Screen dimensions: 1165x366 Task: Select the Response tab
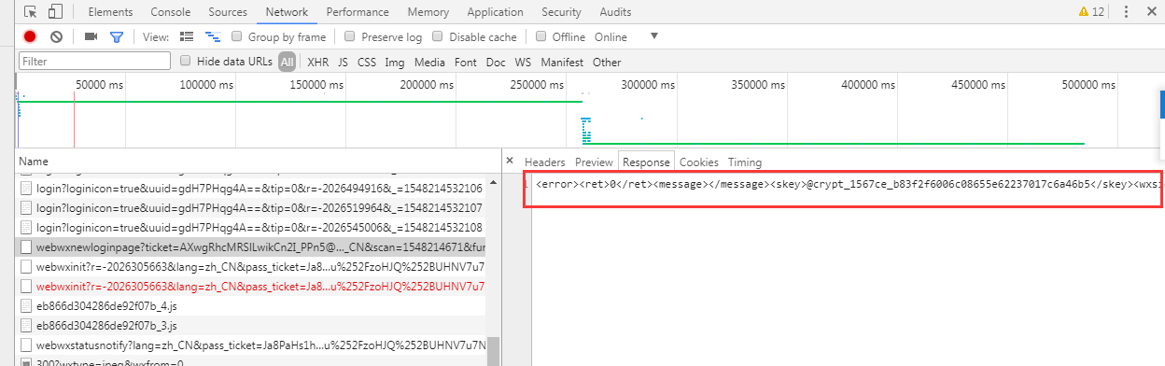pyautogui.click(x=647, y=162)
